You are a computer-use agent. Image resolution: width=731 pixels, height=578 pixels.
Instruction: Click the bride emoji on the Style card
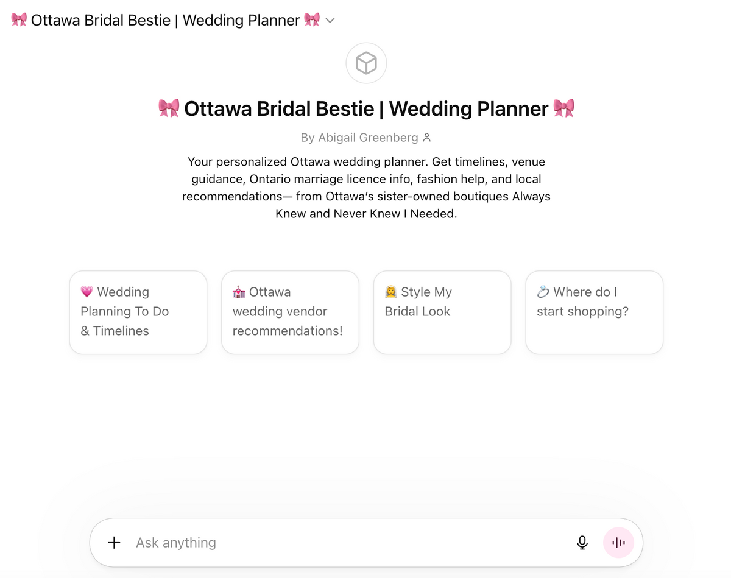[391, 292]
